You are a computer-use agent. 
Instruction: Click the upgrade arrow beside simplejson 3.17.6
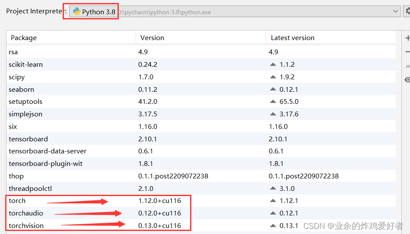(x=273, y=114)
